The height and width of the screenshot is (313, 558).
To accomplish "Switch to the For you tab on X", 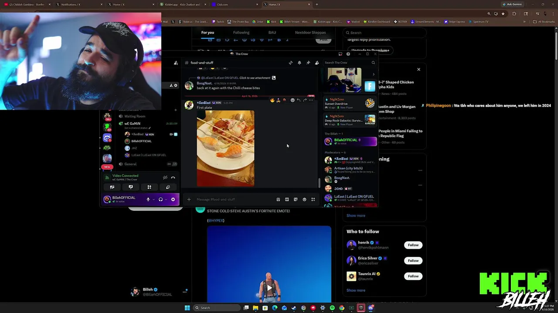I will tap(208, 32).
